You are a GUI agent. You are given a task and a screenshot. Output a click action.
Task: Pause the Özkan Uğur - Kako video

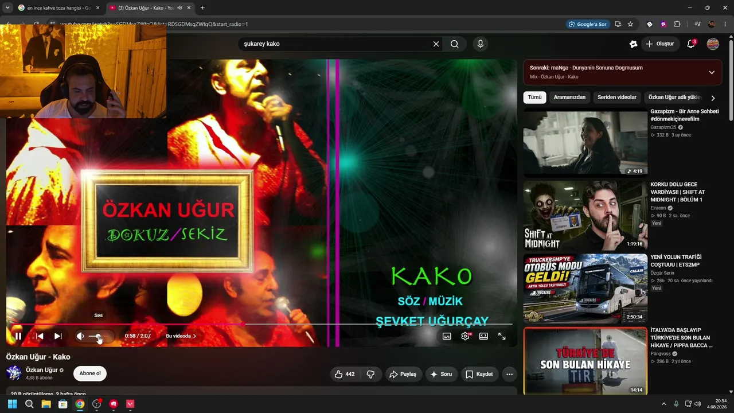18,336
